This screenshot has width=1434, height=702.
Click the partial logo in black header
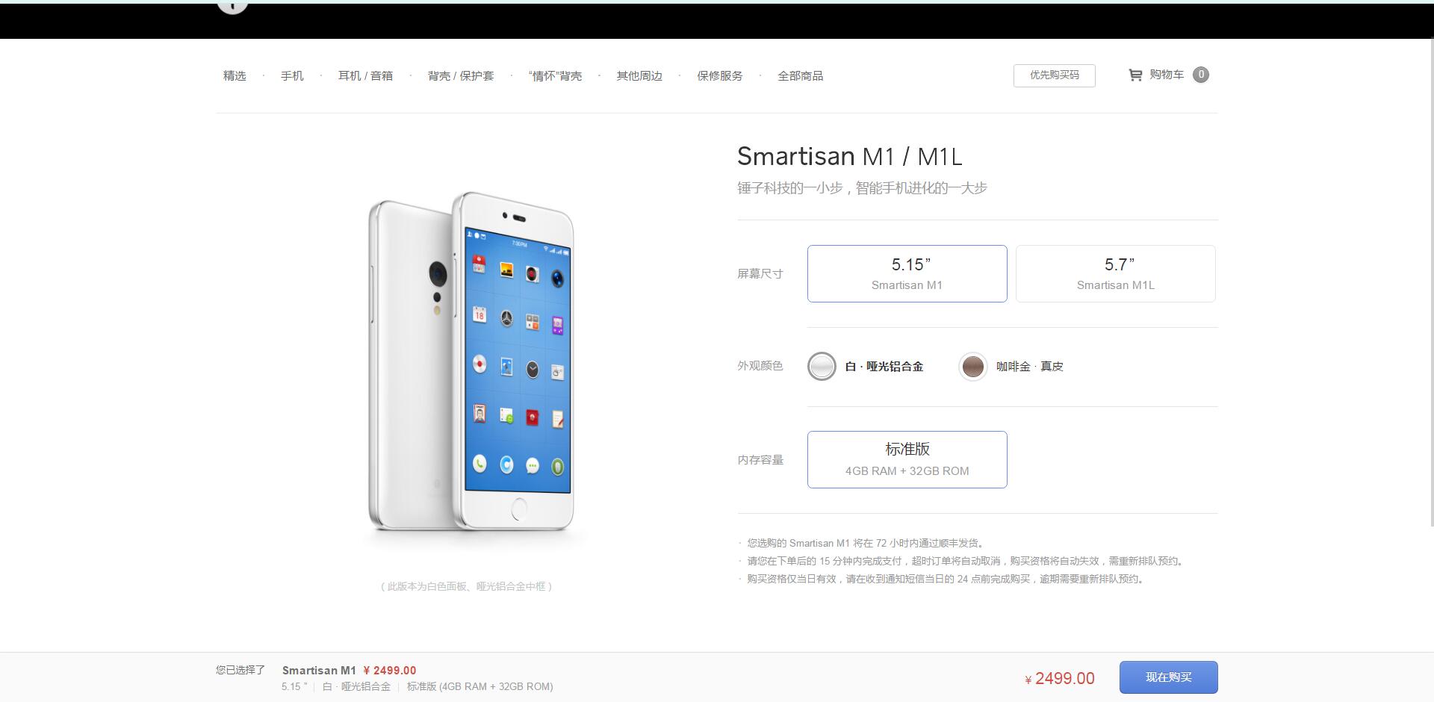(x=232, y=7)
